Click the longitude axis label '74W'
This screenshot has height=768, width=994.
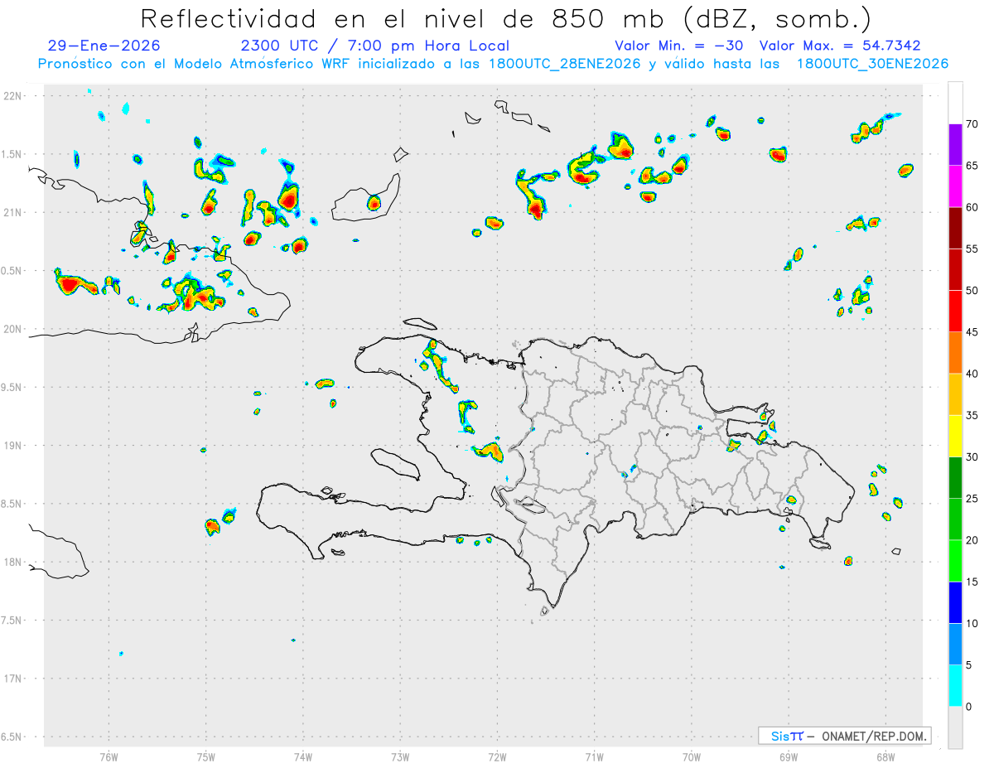[303, 756]
